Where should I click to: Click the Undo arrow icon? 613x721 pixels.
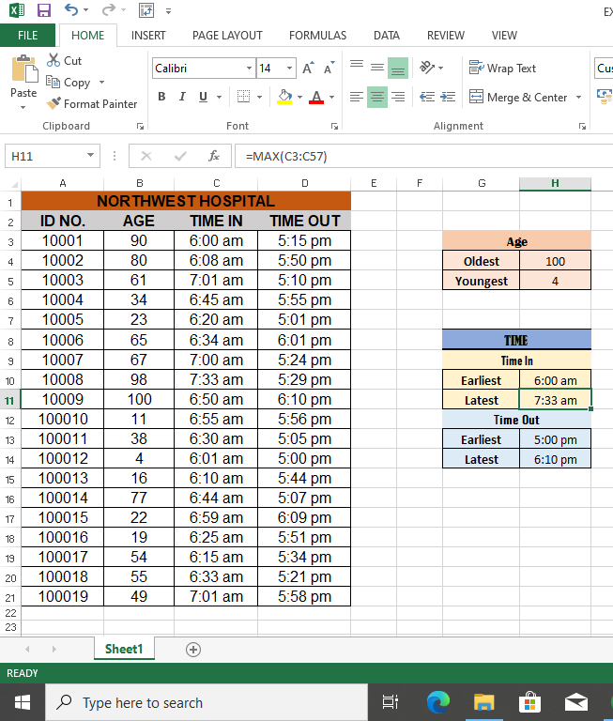point(70,9)
